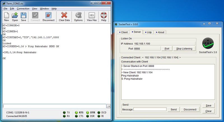Click the 'Linked' terminal line
Screen dimensions: 224x122
coord(7,43)
